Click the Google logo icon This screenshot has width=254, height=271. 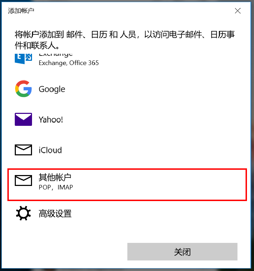click(23, 89)
